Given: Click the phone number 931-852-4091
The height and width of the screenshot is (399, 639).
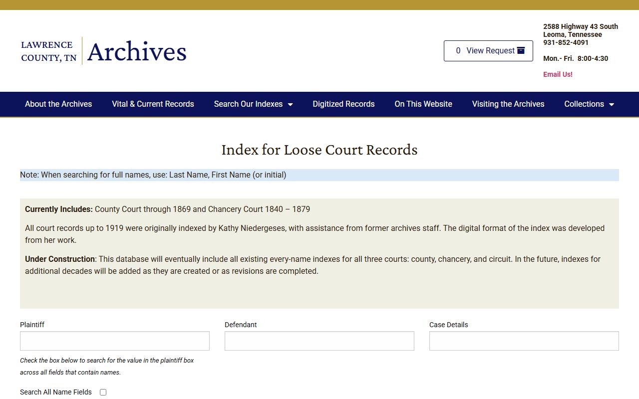Looking at the screenshot, I should (566, 42).
